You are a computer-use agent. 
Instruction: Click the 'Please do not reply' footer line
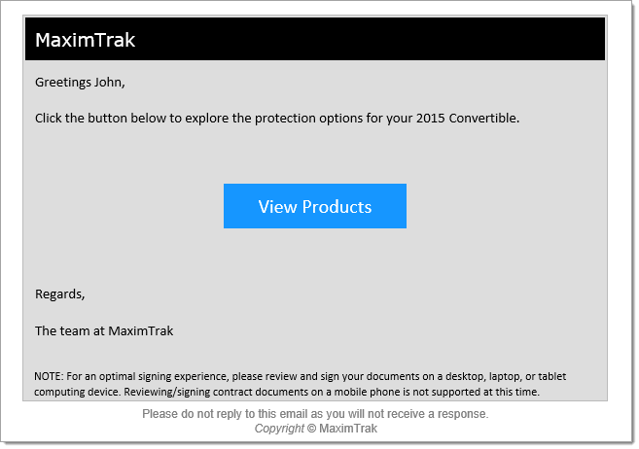(315, 414)
